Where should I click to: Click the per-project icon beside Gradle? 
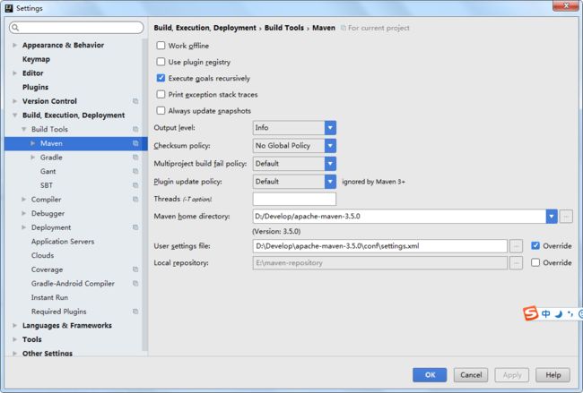pyautogui.click(x=135, y=158)
